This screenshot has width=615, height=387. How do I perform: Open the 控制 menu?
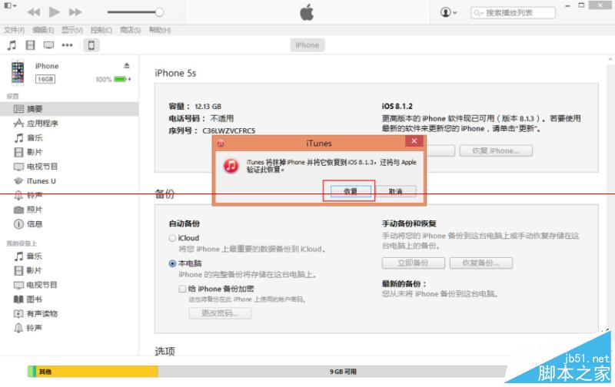(101, 30)
